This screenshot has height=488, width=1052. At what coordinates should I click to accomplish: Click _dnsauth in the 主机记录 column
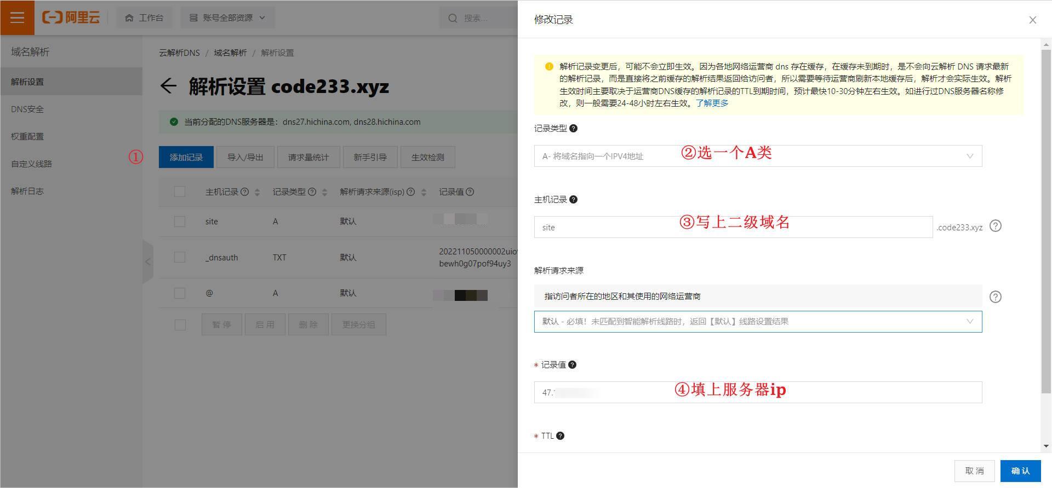click(x=221, y=257)
